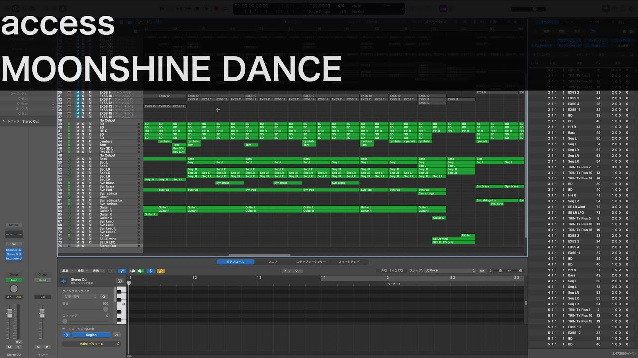The image size is (638, 358).
Task: Click the EQ curve thumbnail in channel strip
Action: 14,234
